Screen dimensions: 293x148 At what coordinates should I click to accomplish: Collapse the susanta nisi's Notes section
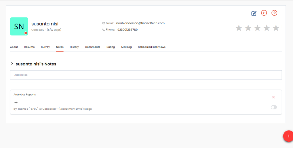pyautogui.click(x=12, y=64)
